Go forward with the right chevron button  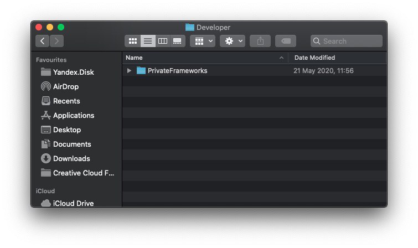pos(56,41)
